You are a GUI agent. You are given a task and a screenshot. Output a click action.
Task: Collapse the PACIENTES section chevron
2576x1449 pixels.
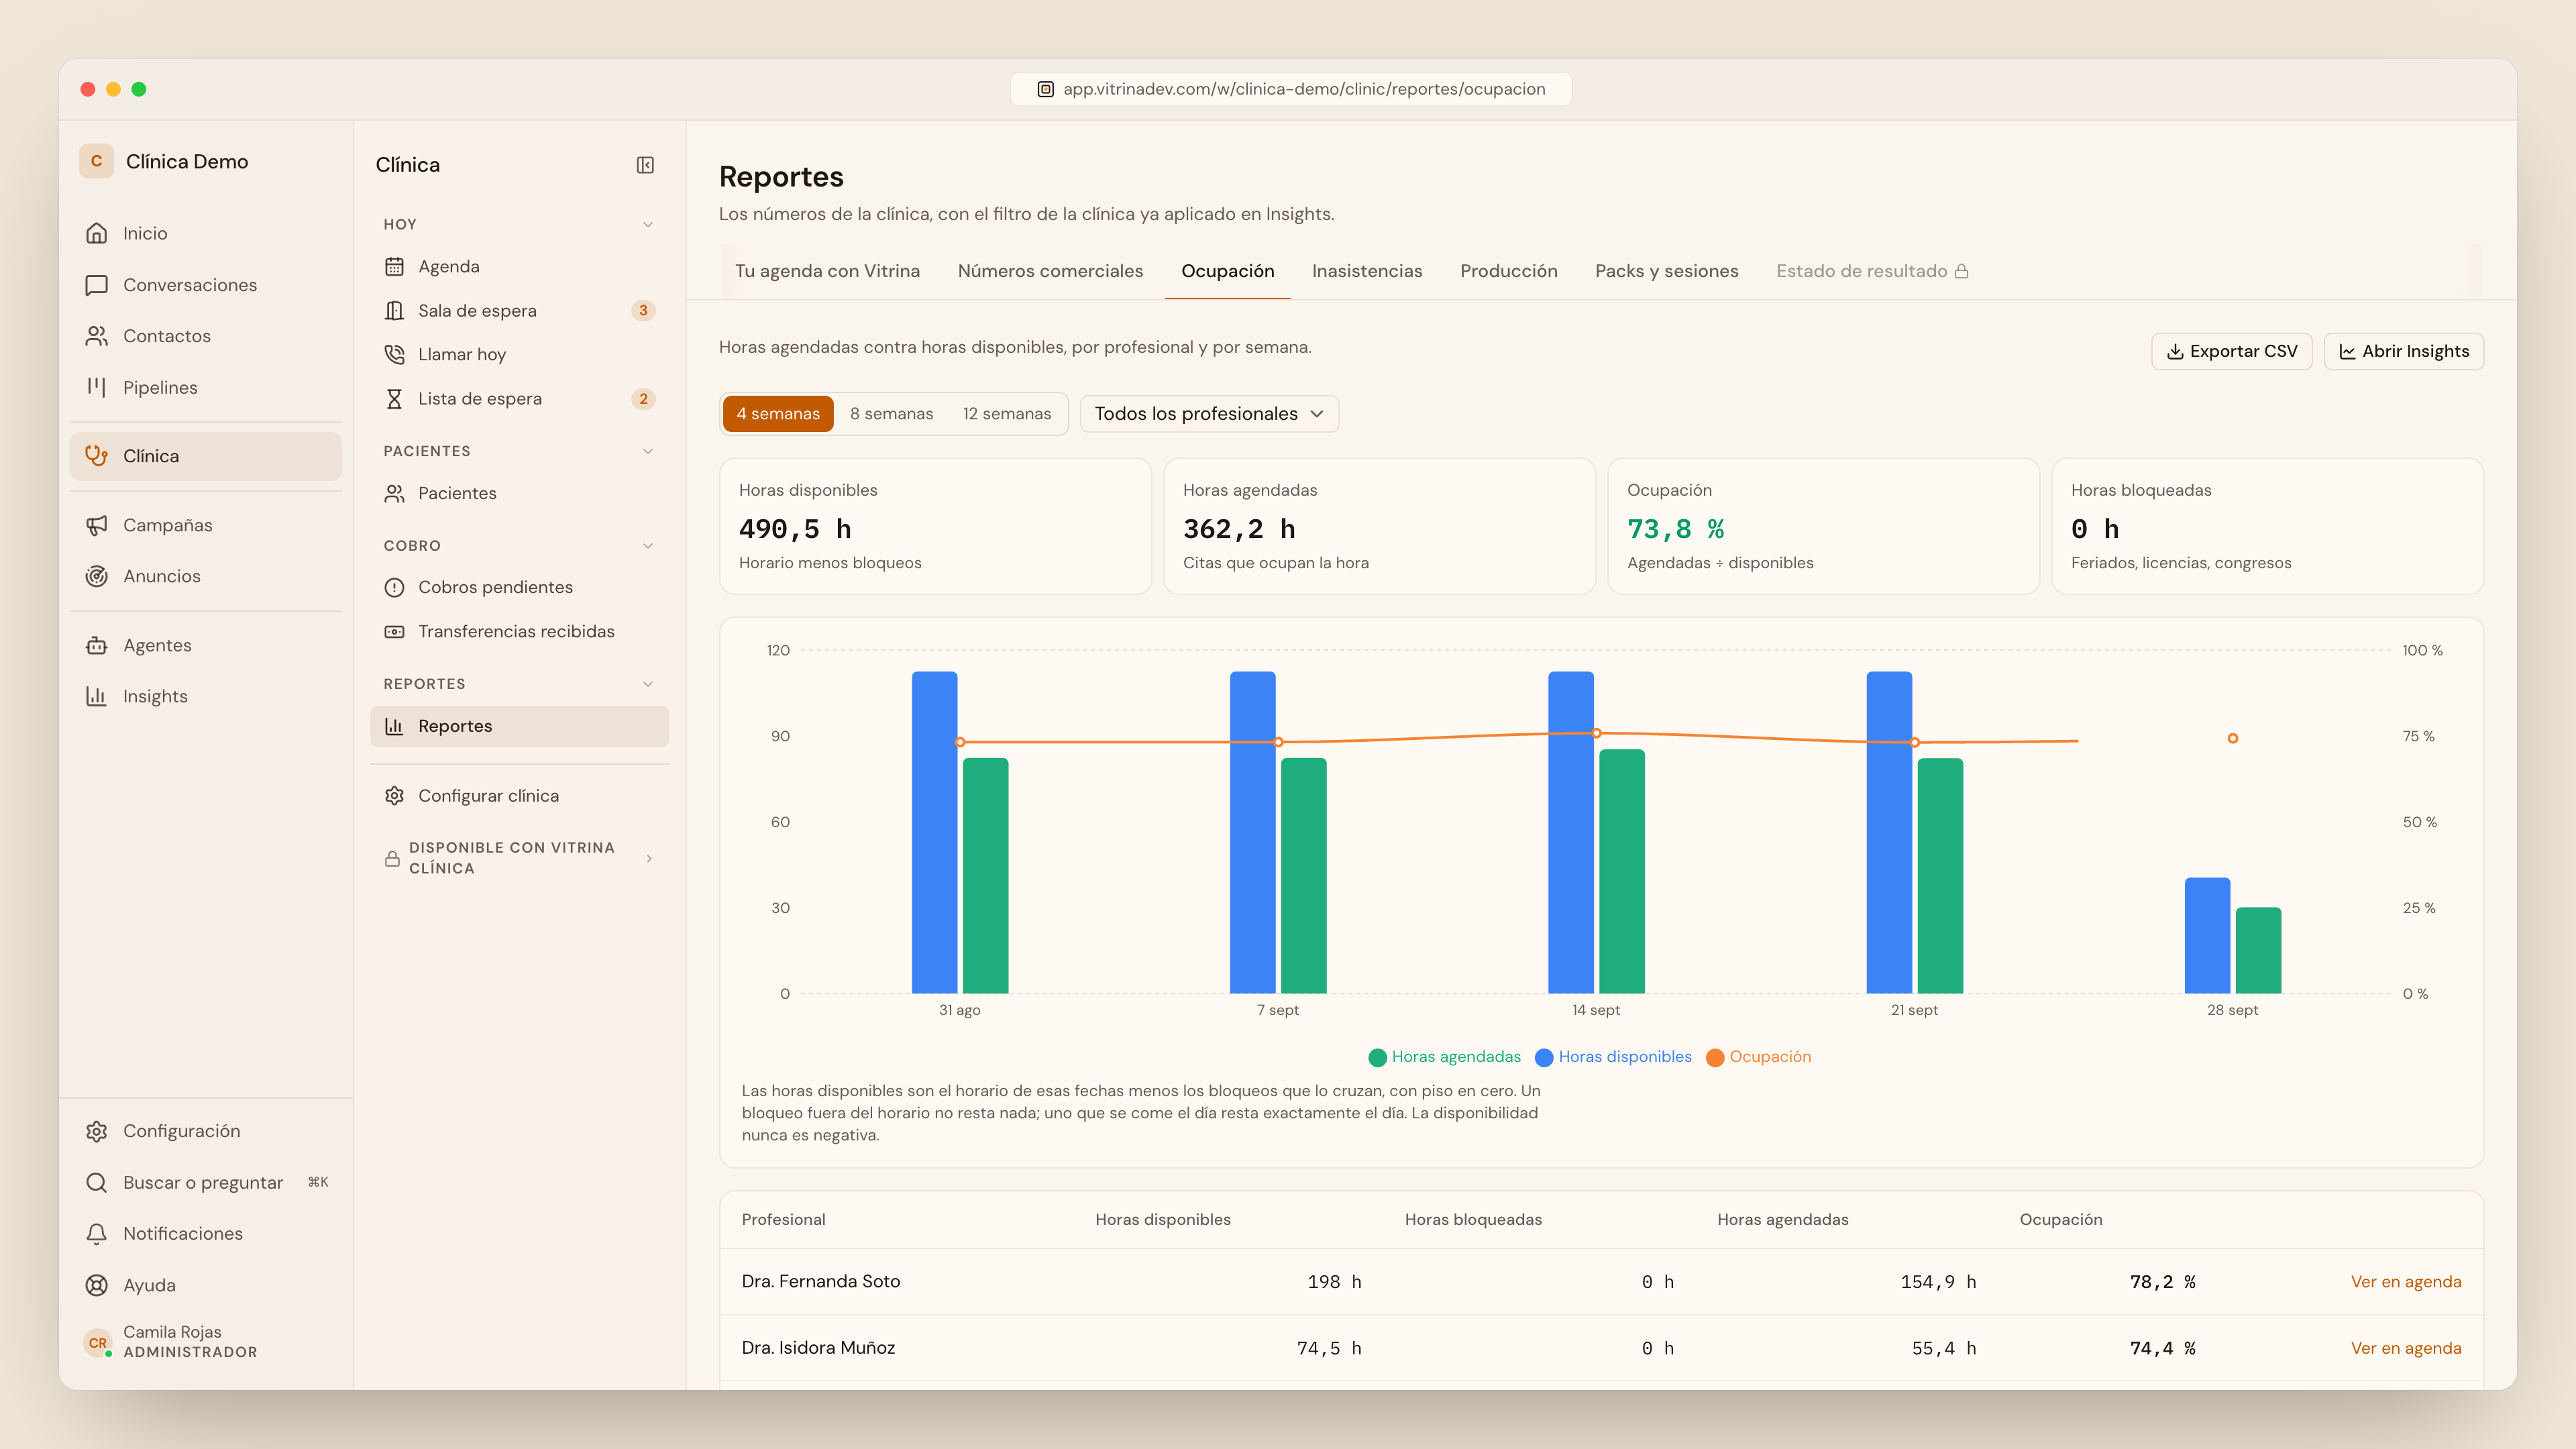[x=648, y=452]
